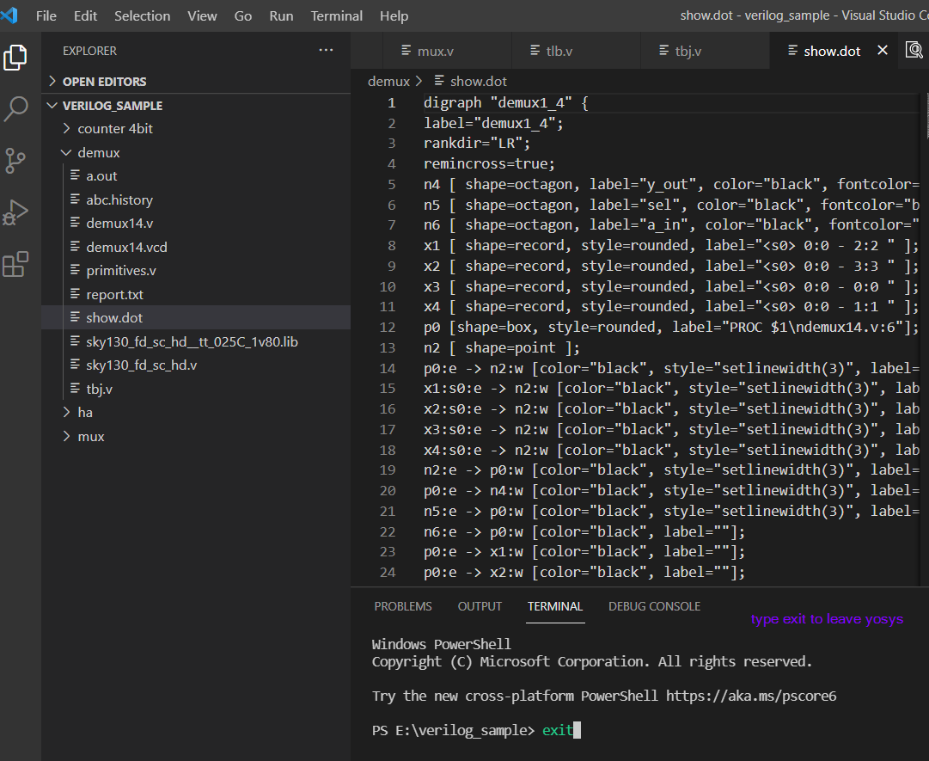This screenshot has height=761, width=929.
Task: Click file icon next to a.out
Action: coord(76,175)
